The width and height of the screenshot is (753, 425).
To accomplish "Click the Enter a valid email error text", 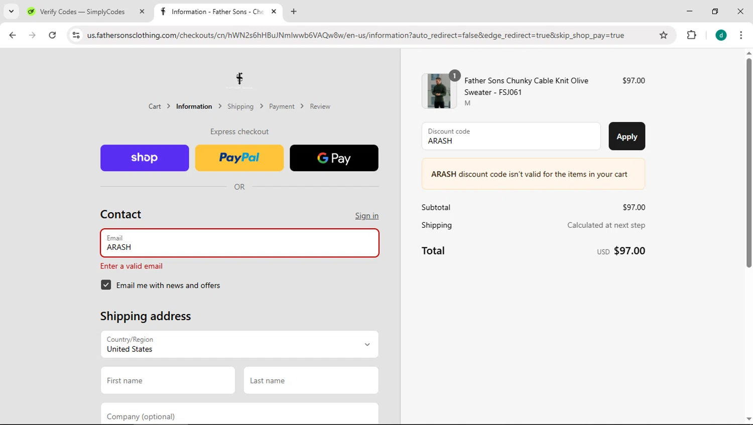I will tap(132, 266).
